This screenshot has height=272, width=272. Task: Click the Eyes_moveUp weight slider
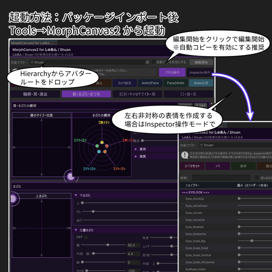point(255,198)
